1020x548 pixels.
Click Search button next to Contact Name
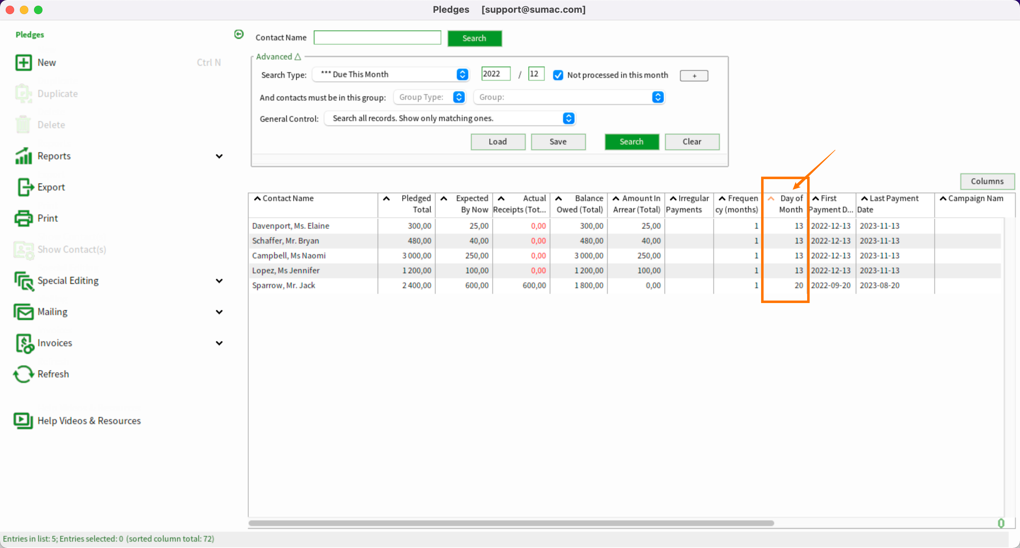click(x=475, y=38)
